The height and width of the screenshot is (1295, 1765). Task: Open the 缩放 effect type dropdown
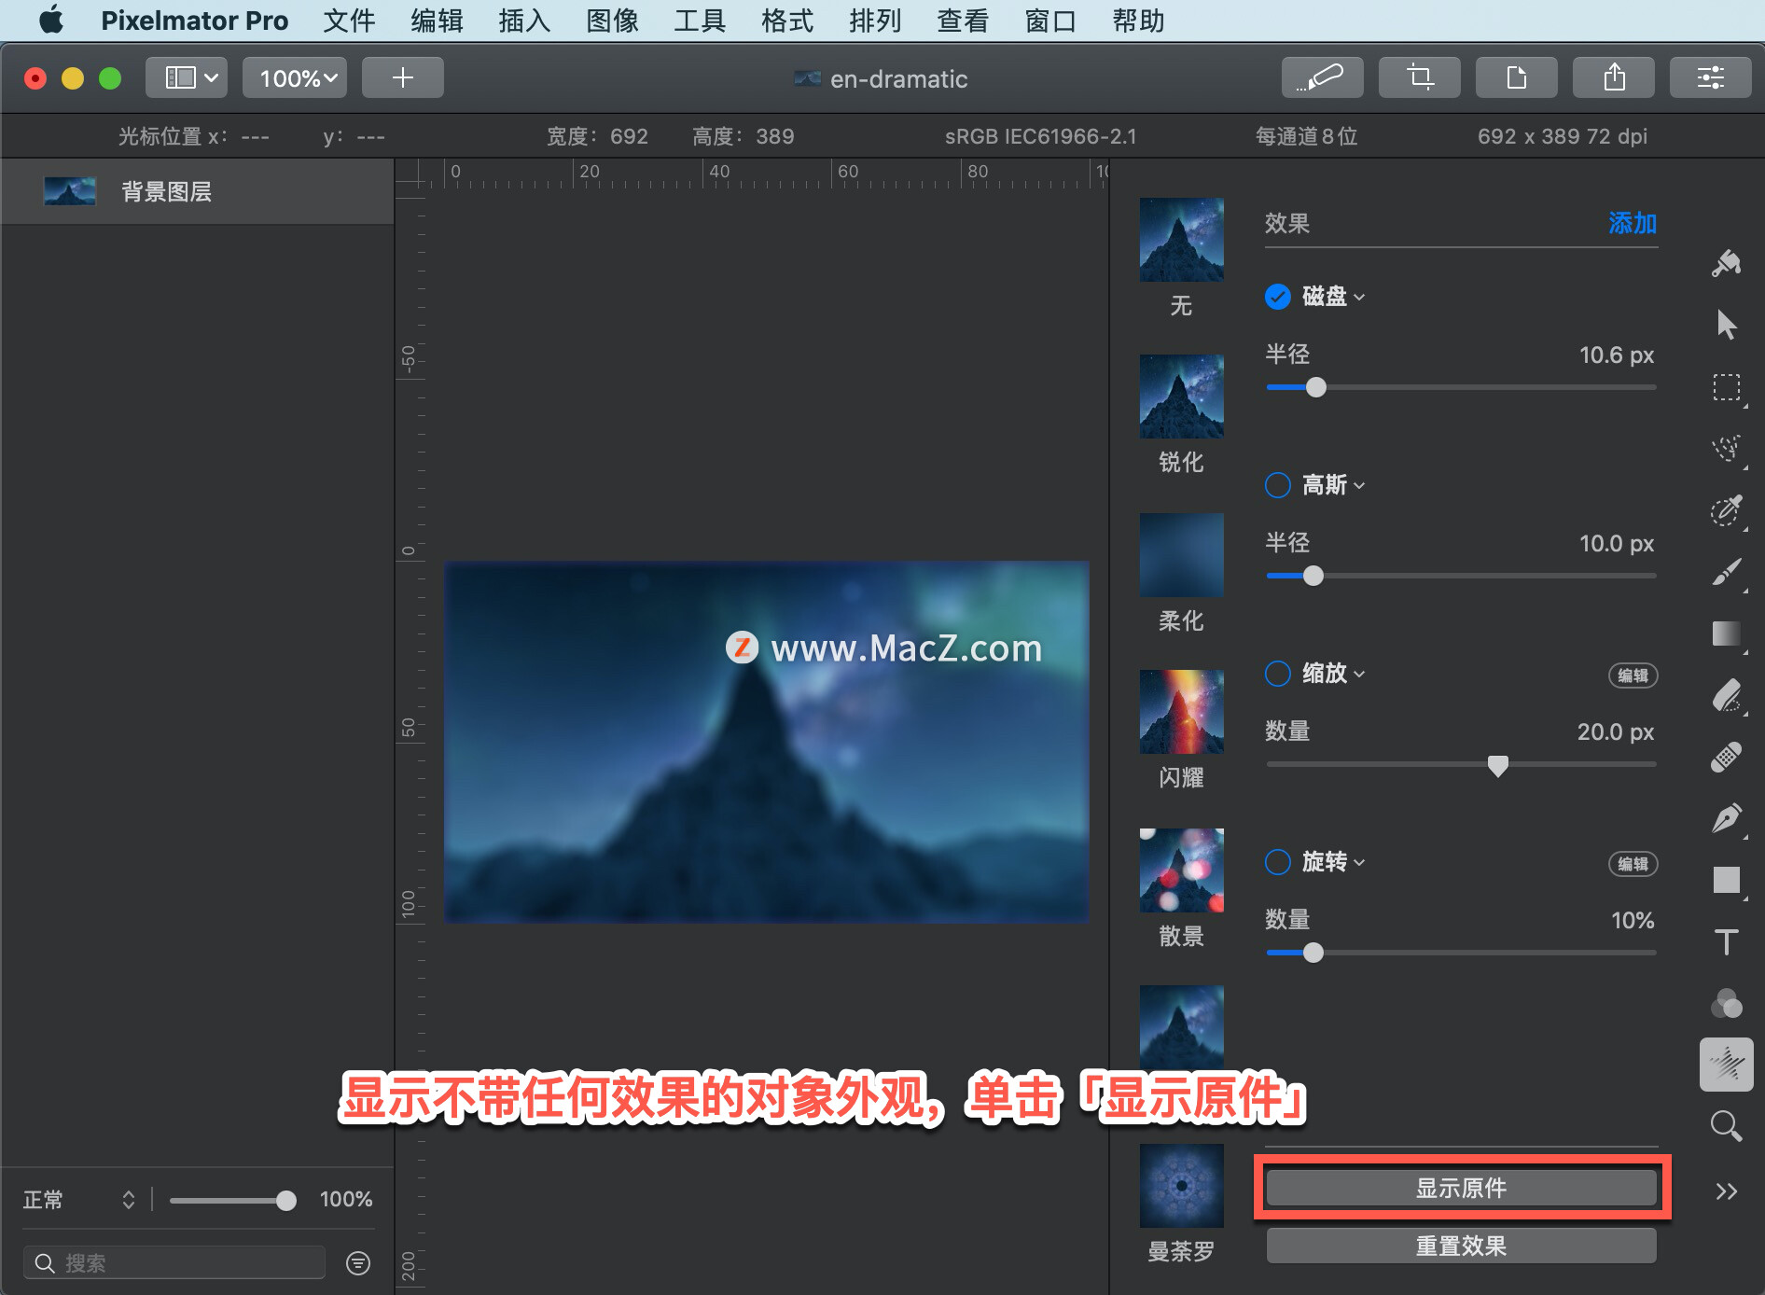pyautogui.click(x=1333, y=674)
